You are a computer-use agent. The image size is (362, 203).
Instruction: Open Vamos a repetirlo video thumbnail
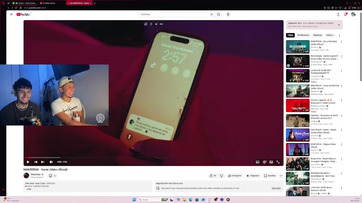298,105
